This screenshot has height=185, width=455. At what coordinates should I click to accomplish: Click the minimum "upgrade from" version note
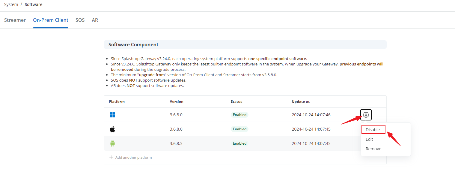(x=194, y=75)
